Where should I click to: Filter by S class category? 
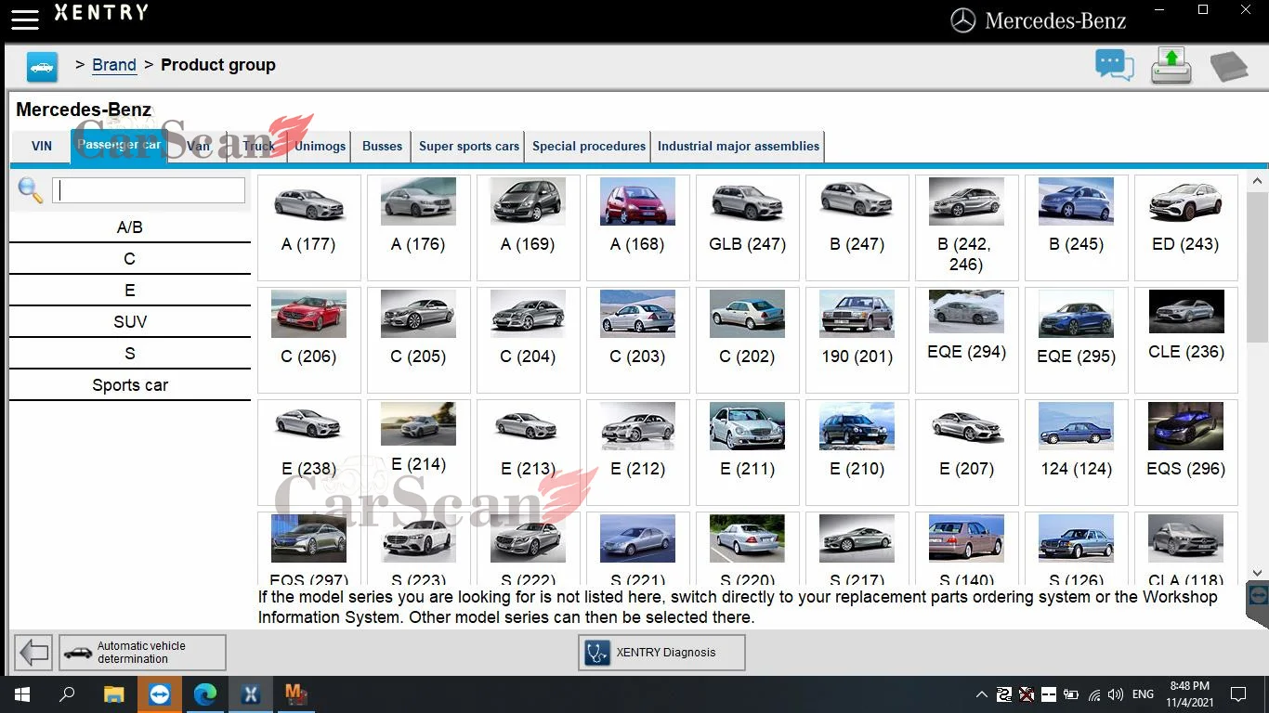point(130,354)
